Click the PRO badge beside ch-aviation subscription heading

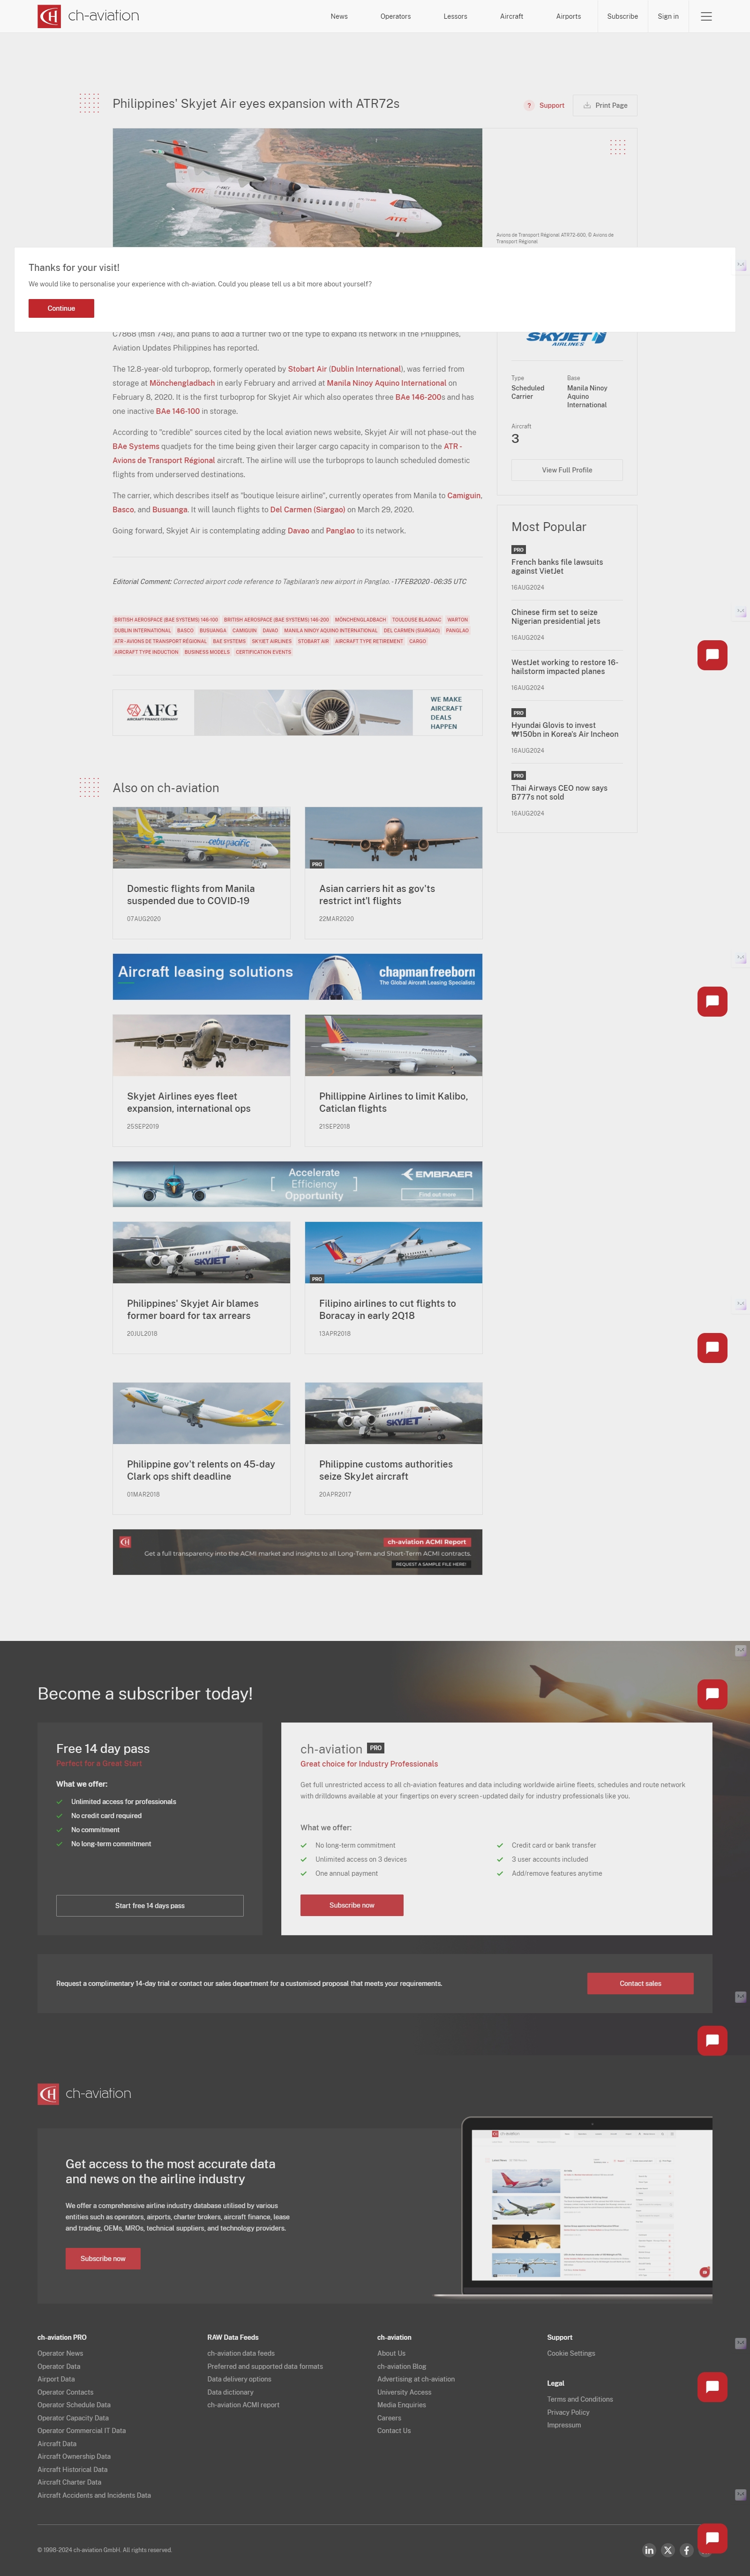tap(375, 1748)
